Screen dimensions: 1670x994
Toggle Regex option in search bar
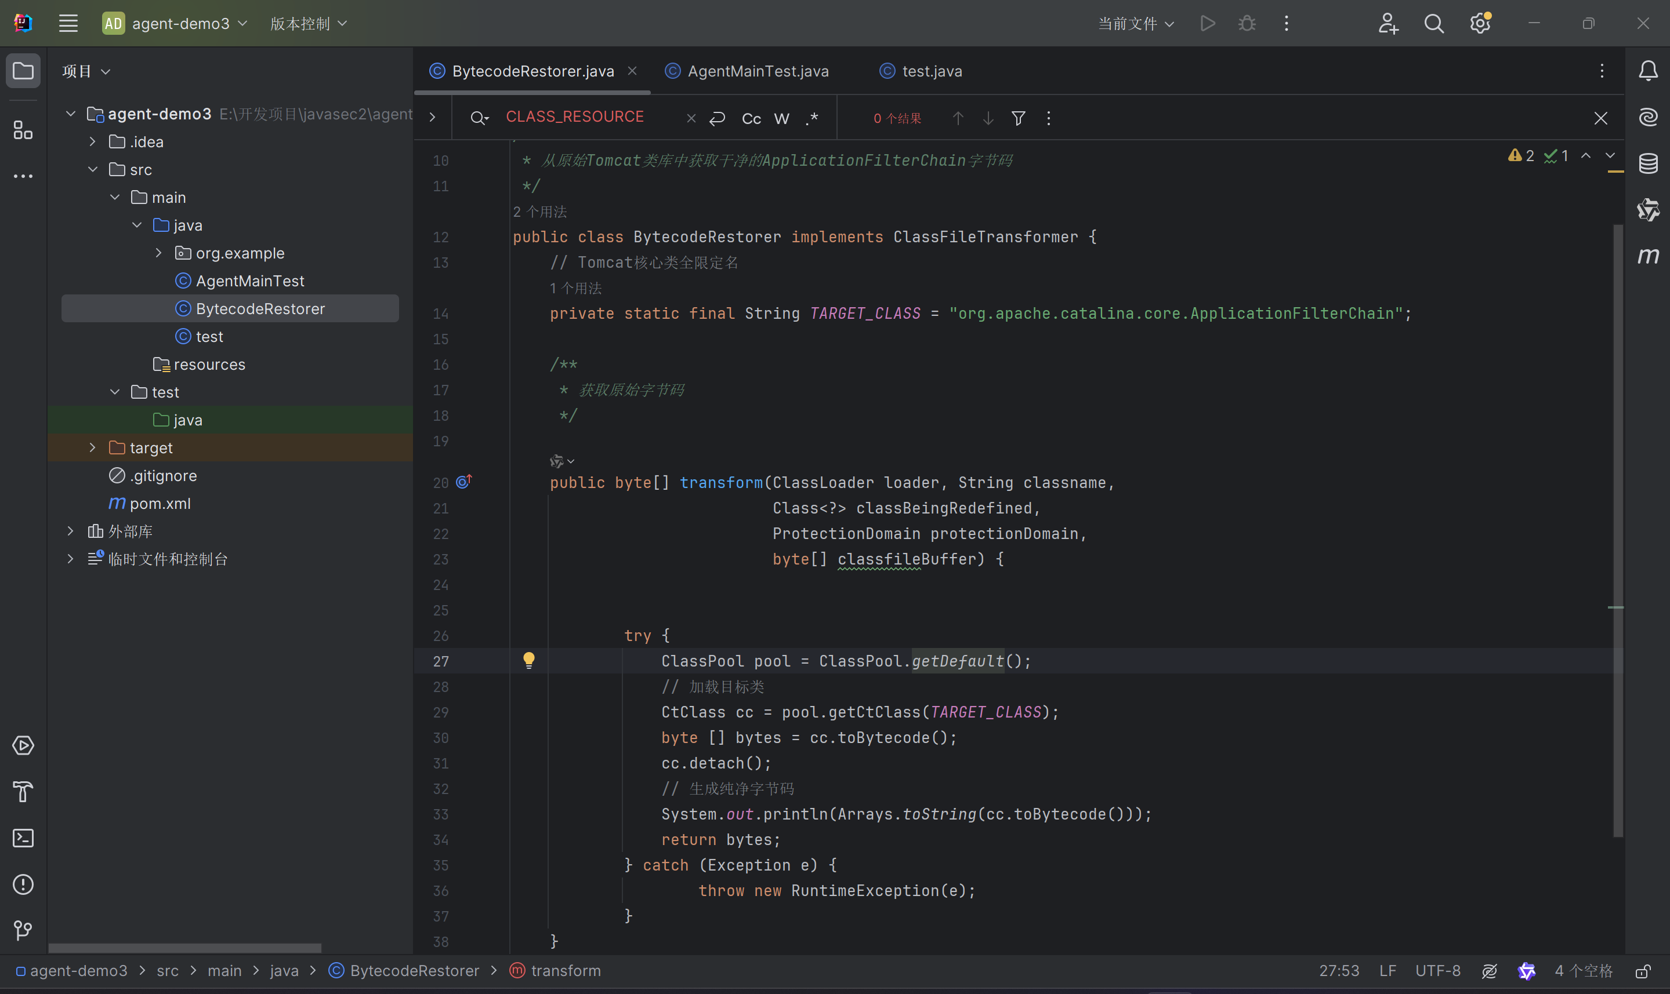tap(812, 119)
